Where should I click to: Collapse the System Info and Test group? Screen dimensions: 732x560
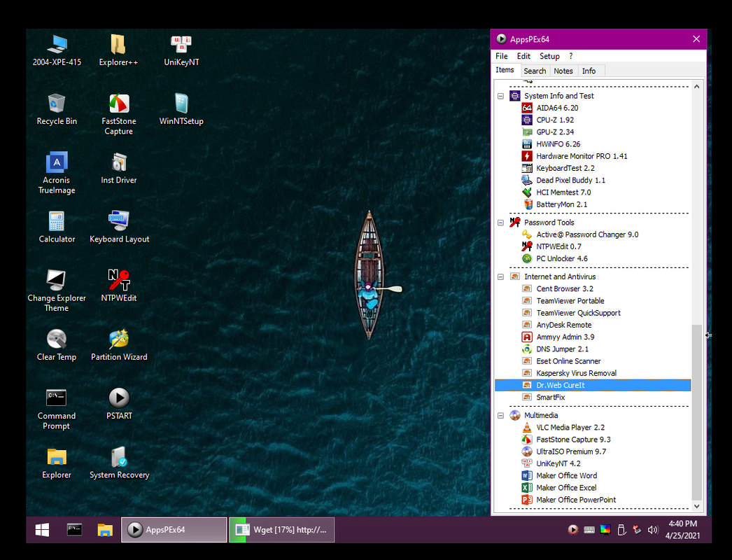click(x=500, y=96)
